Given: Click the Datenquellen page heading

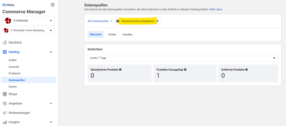Looking at the screenshot, I should point(96,5).
